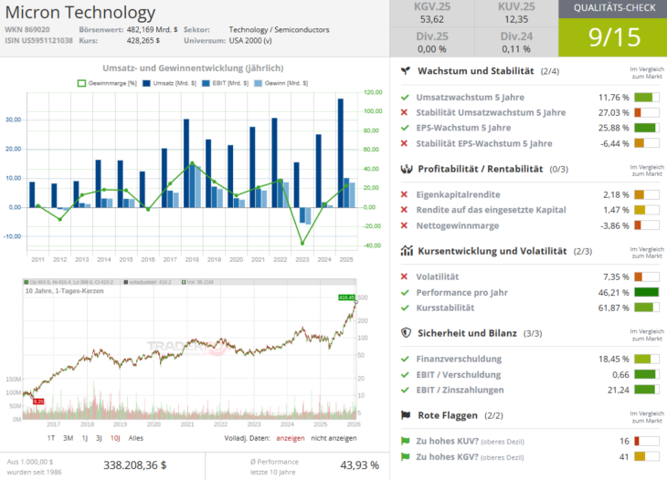Image resolution: width=667 pixels, height=480 pixels.
Task: Select the 'Alles' chart time range
Action: [x=135, y=438]
